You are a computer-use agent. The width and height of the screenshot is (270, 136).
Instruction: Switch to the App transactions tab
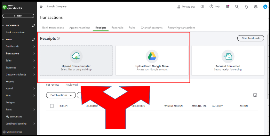80,28
